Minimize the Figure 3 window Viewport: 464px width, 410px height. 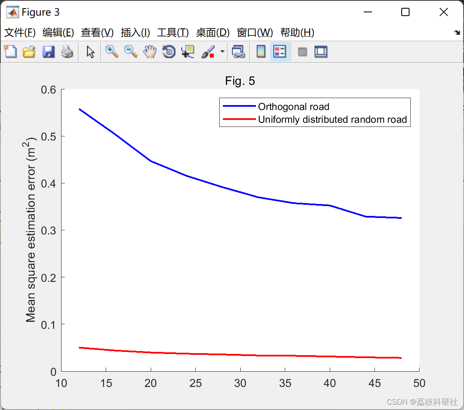click(x=367, y=12)
